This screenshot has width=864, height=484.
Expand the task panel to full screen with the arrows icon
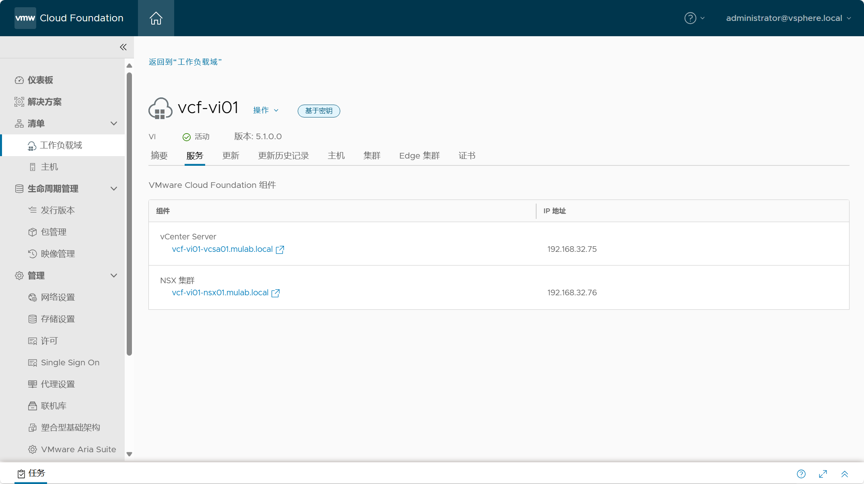[823, 474]
